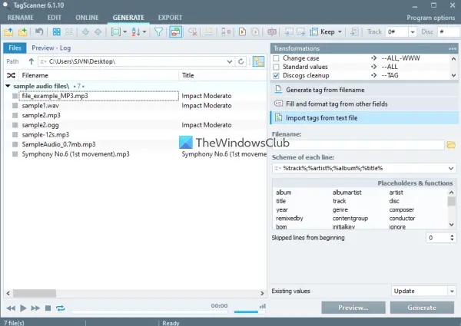Select Fill and format tag from other fields
The width and height of the screenshot is (461, 326).
pos(364,104)
